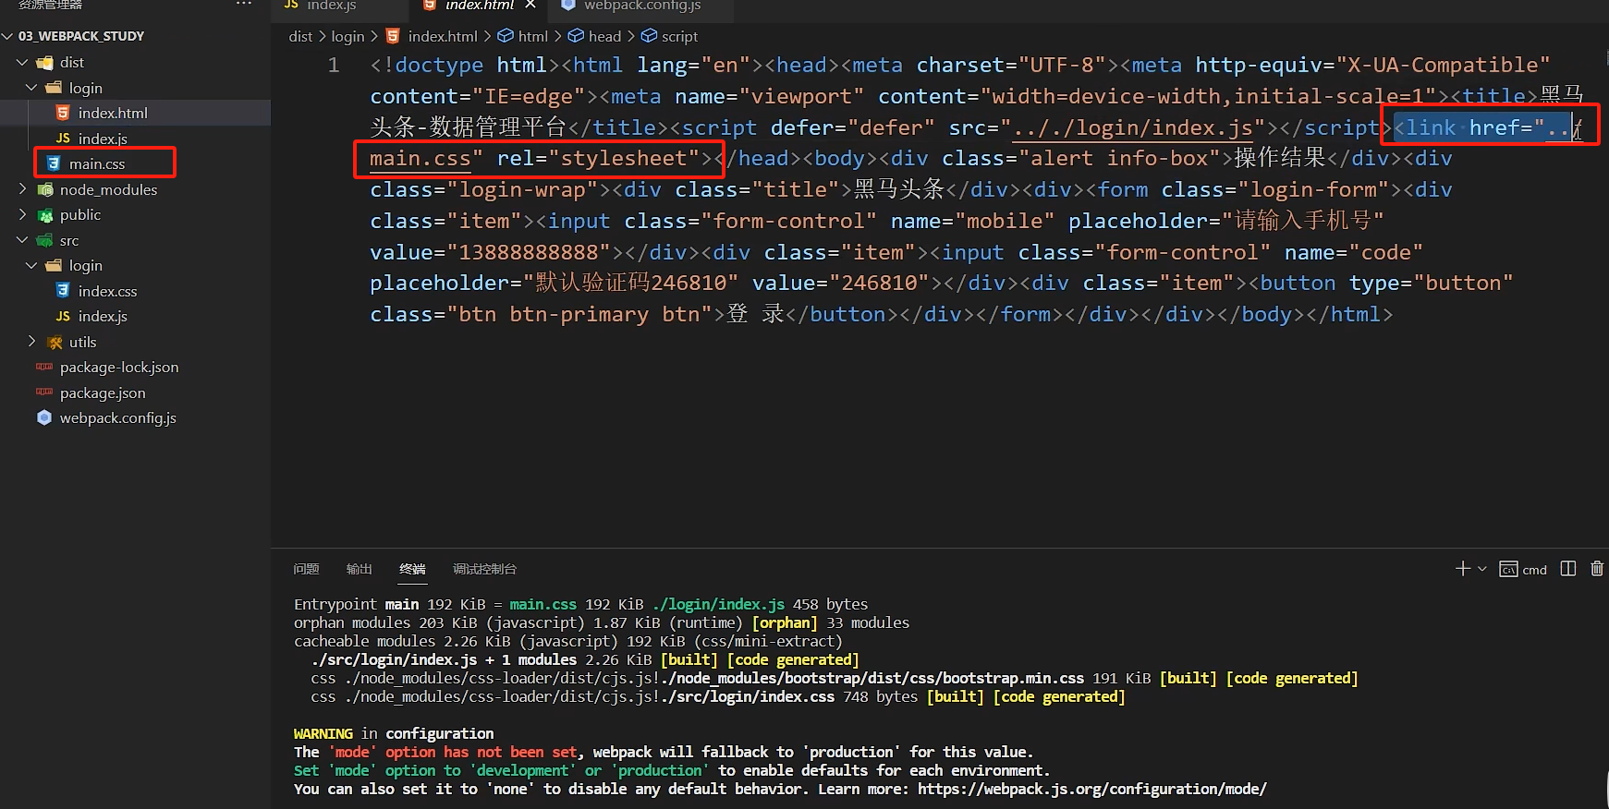Click the src folder icon
This screenshot has width=1609, height=809.
(44, 240)
